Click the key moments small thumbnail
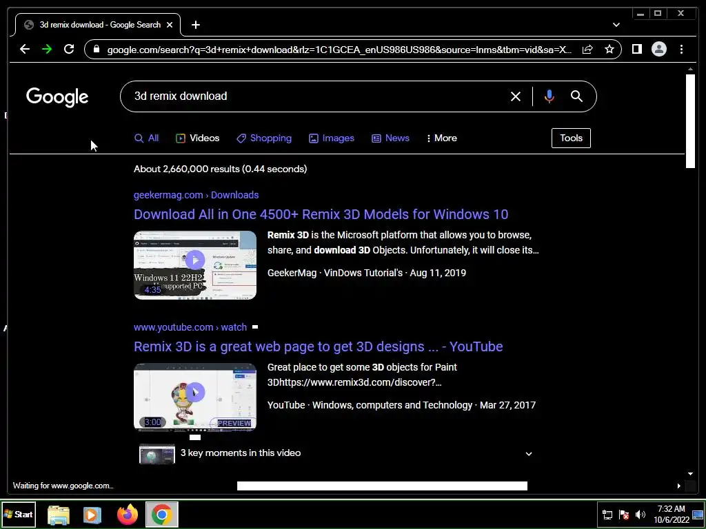The image size is (706, 529). coord(157,454)
